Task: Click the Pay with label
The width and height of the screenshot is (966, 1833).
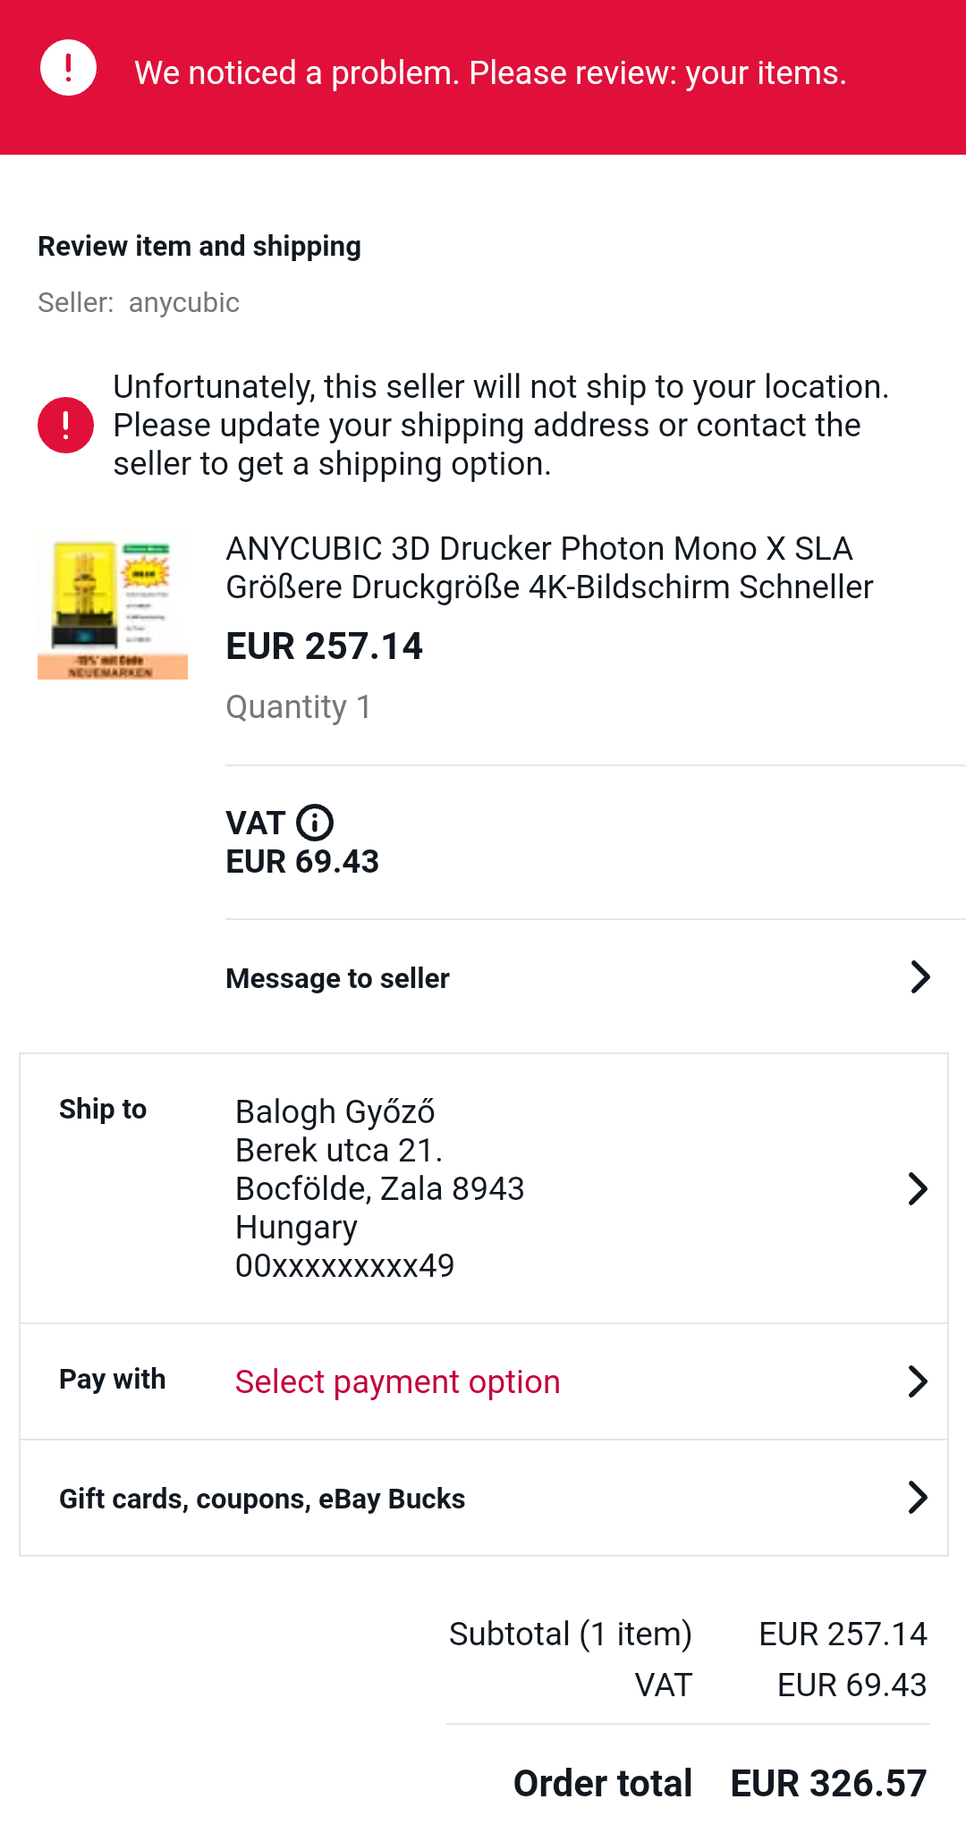Action: 112,1380
